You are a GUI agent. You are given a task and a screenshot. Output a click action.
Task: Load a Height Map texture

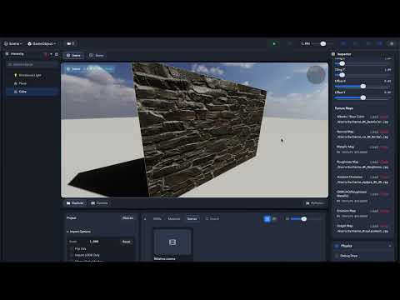click(374, 226)
